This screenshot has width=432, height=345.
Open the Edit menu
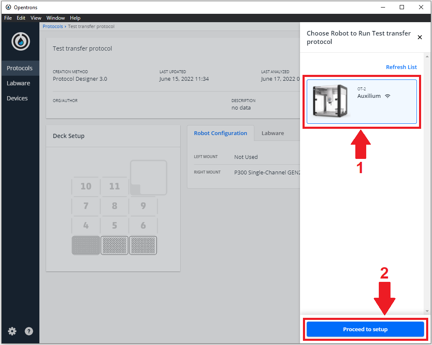click(21, 18)
